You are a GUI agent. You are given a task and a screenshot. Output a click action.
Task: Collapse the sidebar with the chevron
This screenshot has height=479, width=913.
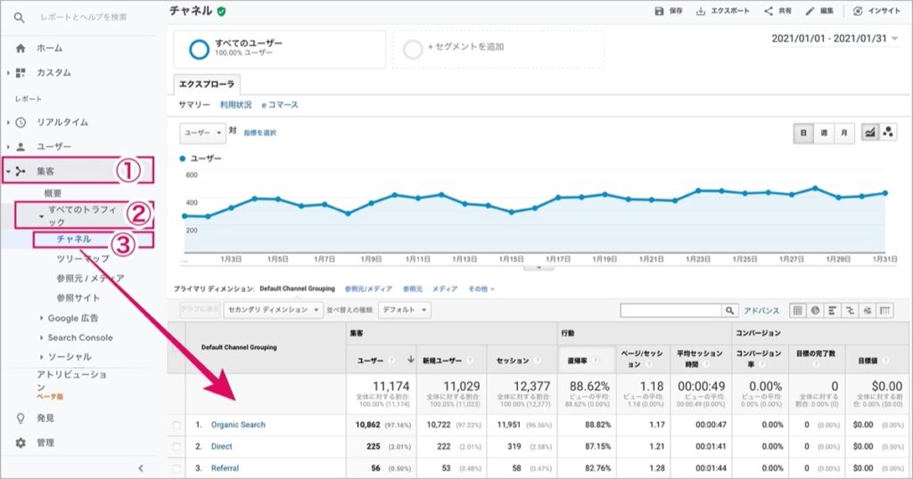click(x=140, y=468)
